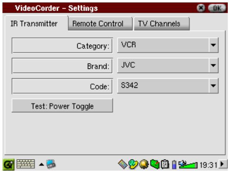Open the clipboard tray icon
The image size is (229, 171).
pos(165,164)
